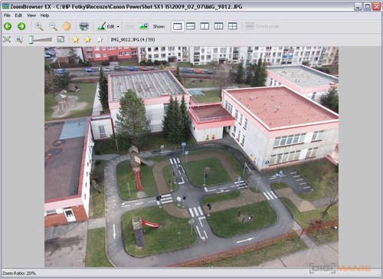Click the print image icon
The image size is (383, 279).
[x=83, y=26]
